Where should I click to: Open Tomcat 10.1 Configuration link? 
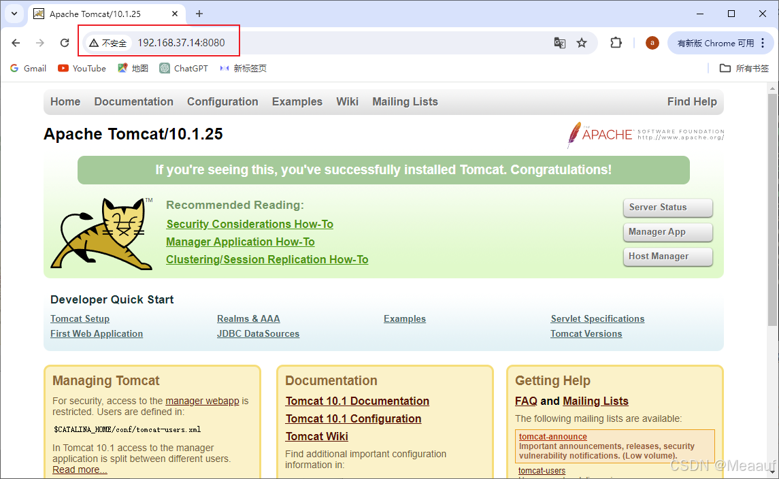coord(353,419)
